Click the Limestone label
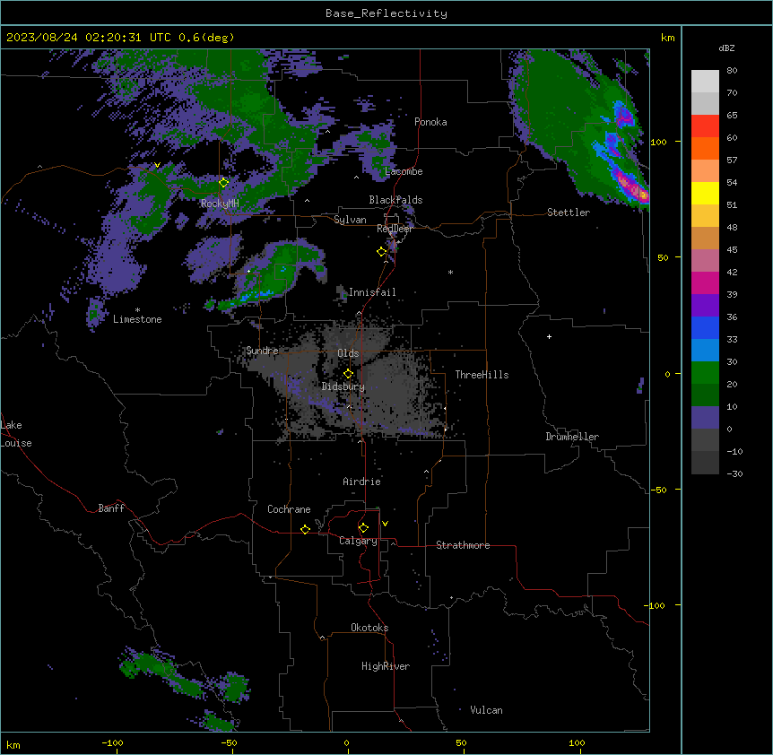The height and width of the screenshot is (755, 773). 137,319
